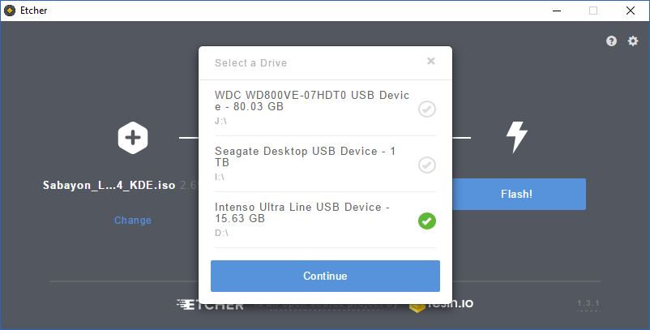Minimize the Etcher window
Image resolution: width=650 pixels, height=330 pixels.
(558, 11)
